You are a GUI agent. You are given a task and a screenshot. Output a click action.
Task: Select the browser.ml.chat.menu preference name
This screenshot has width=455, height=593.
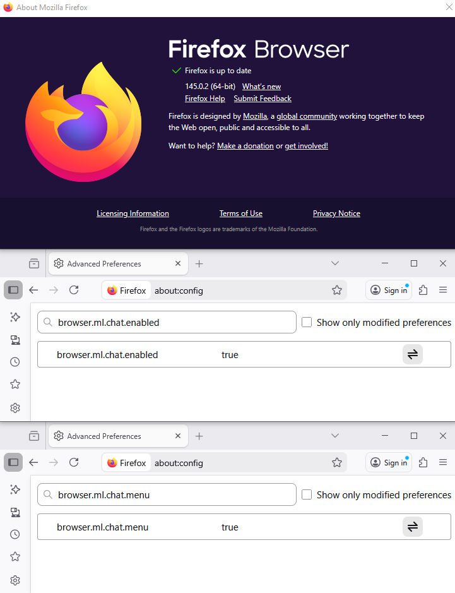102,527
